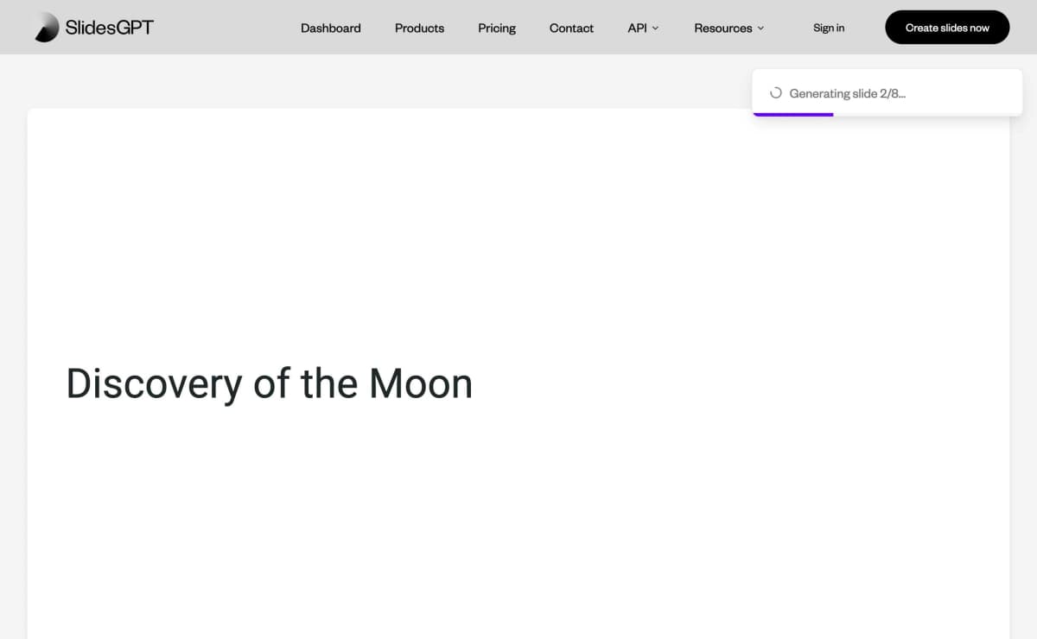Open the Dashboard nav item
The image size is (1037, 639).
(x=331, y=28)
